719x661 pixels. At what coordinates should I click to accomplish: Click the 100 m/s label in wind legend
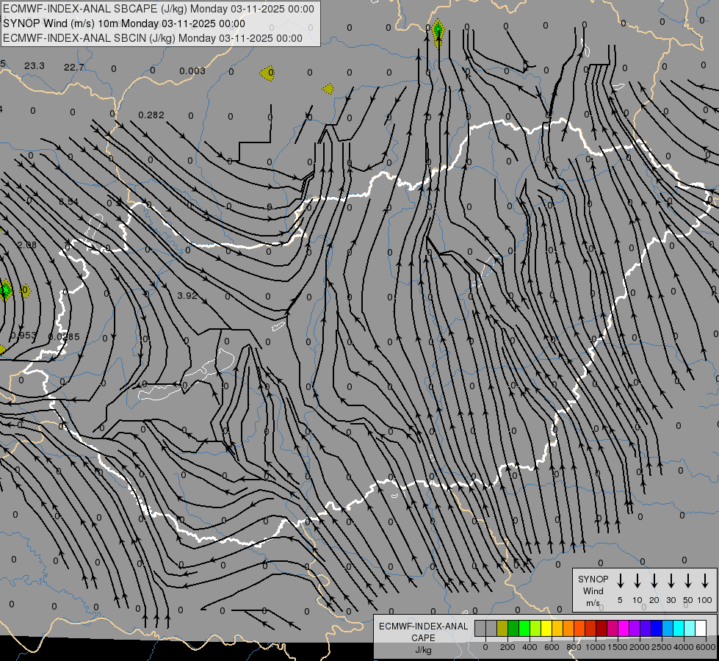[705, 600]
